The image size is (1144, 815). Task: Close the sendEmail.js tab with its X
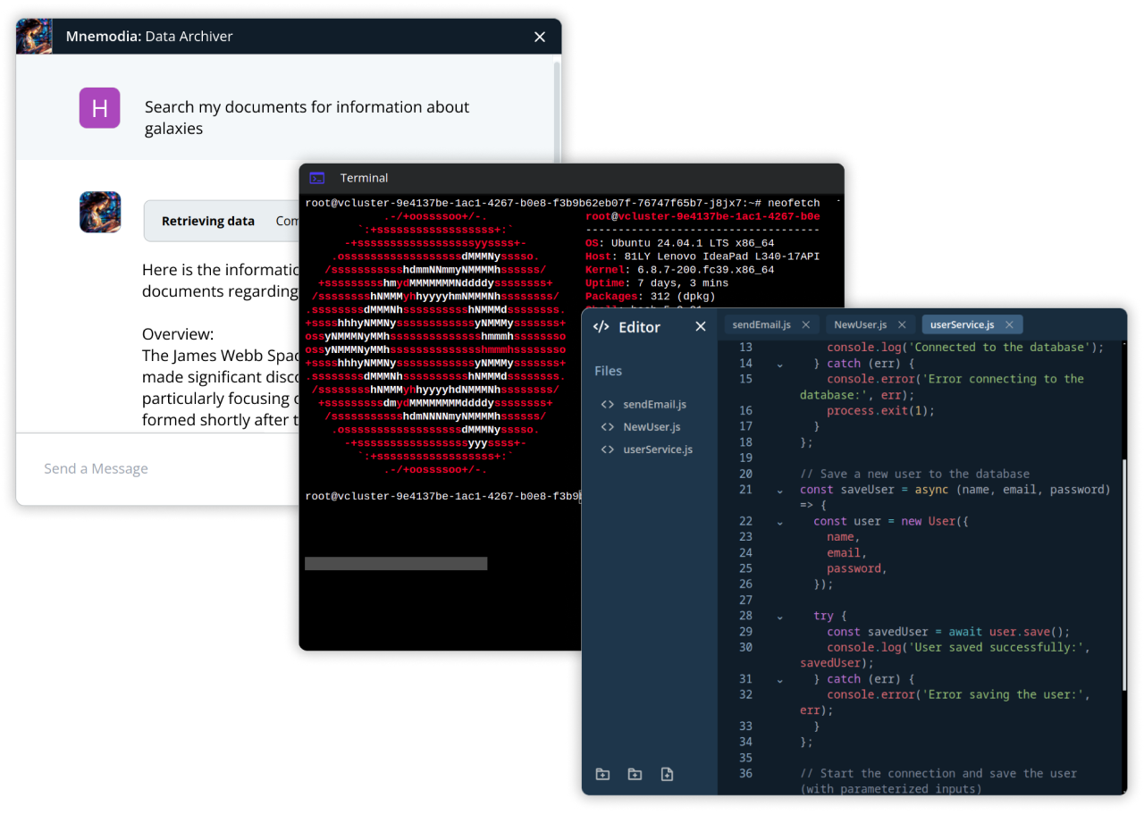click(x=805, y=325)
